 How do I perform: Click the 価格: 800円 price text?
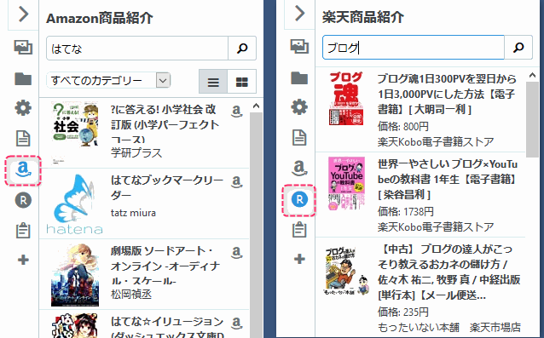pyautogui.click(x=403, y=126)
